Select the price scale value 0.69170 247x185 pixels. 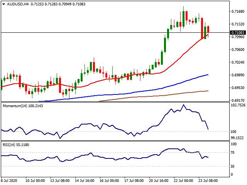coord(238,100)
